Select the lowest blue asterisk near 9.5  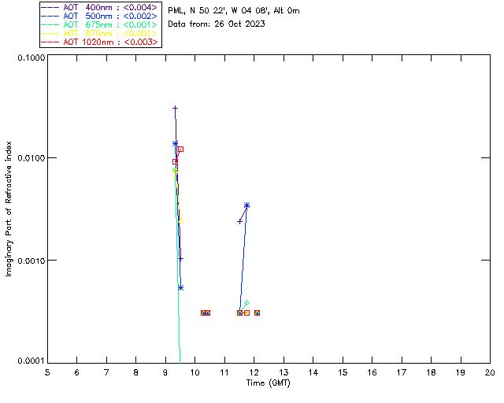click(180, 287)
